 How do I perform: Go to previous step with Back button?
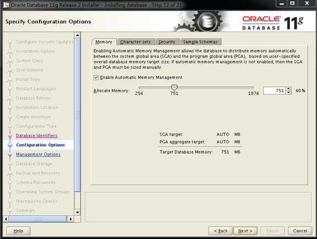(221, 231)
